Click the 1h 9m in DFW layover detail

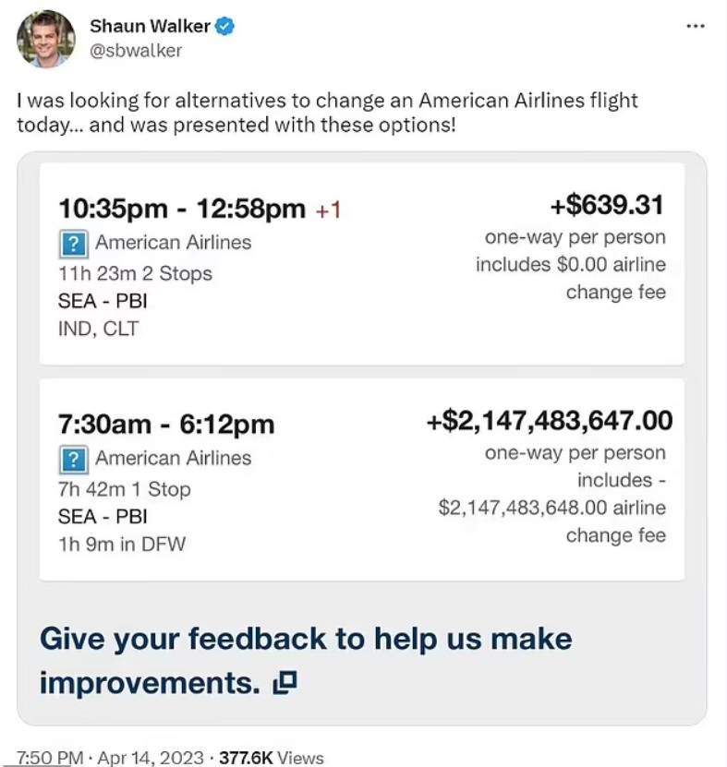tap(122, 544)
